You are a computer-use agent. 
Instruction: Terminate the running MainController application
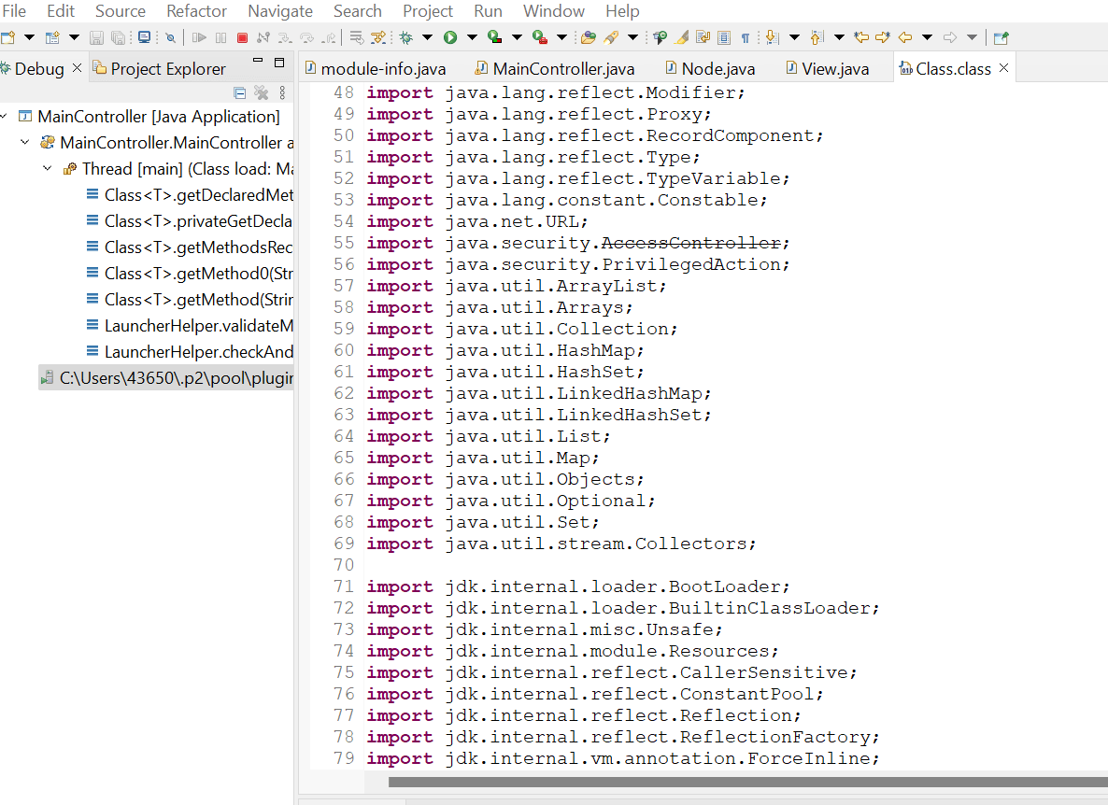(x=243, y=37)
